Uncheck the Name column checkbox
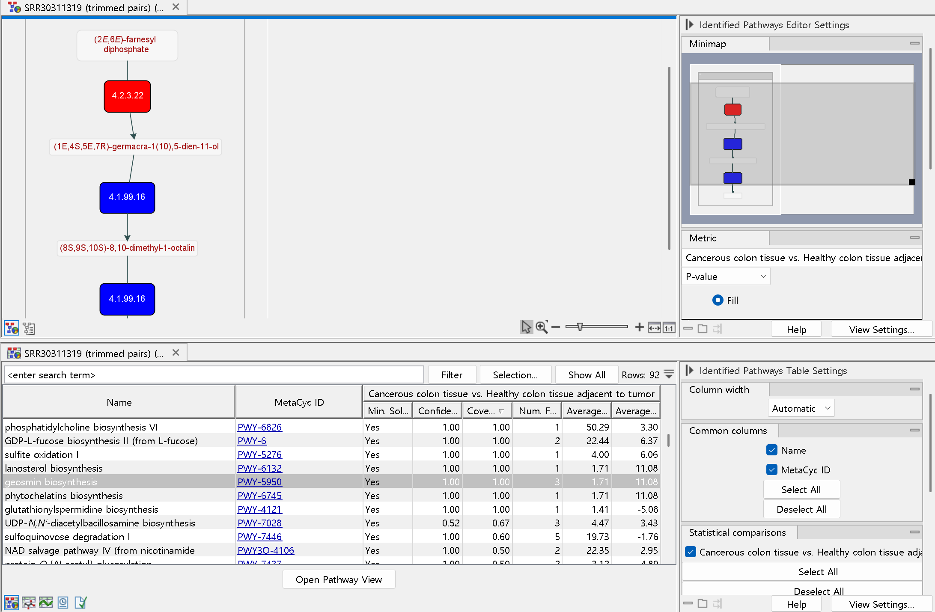 tap(772, 450)
